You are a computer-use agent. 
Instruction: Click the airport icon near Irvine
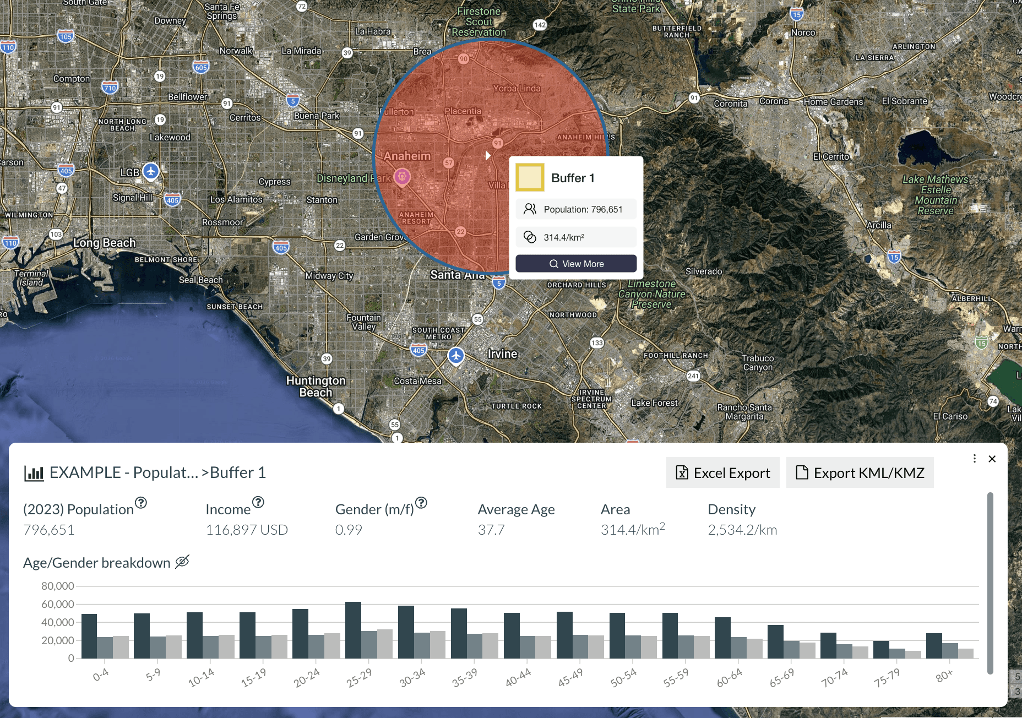(x=456, y=356)
